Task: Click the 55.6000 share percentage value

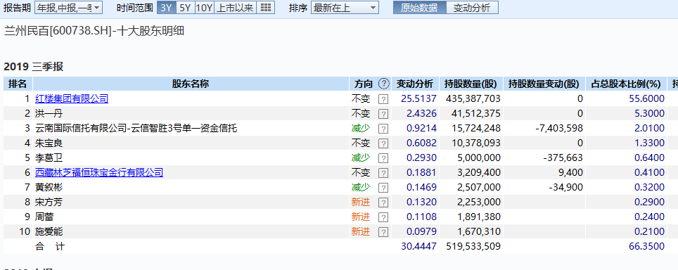Action: click(646, 99)
